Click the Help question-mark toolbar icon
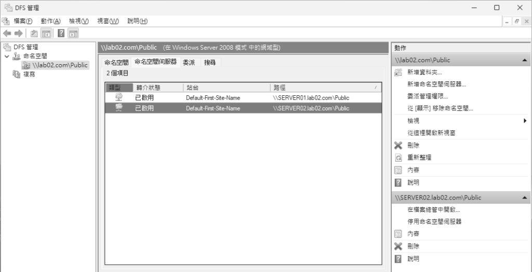532x272 pixels. 61,33
